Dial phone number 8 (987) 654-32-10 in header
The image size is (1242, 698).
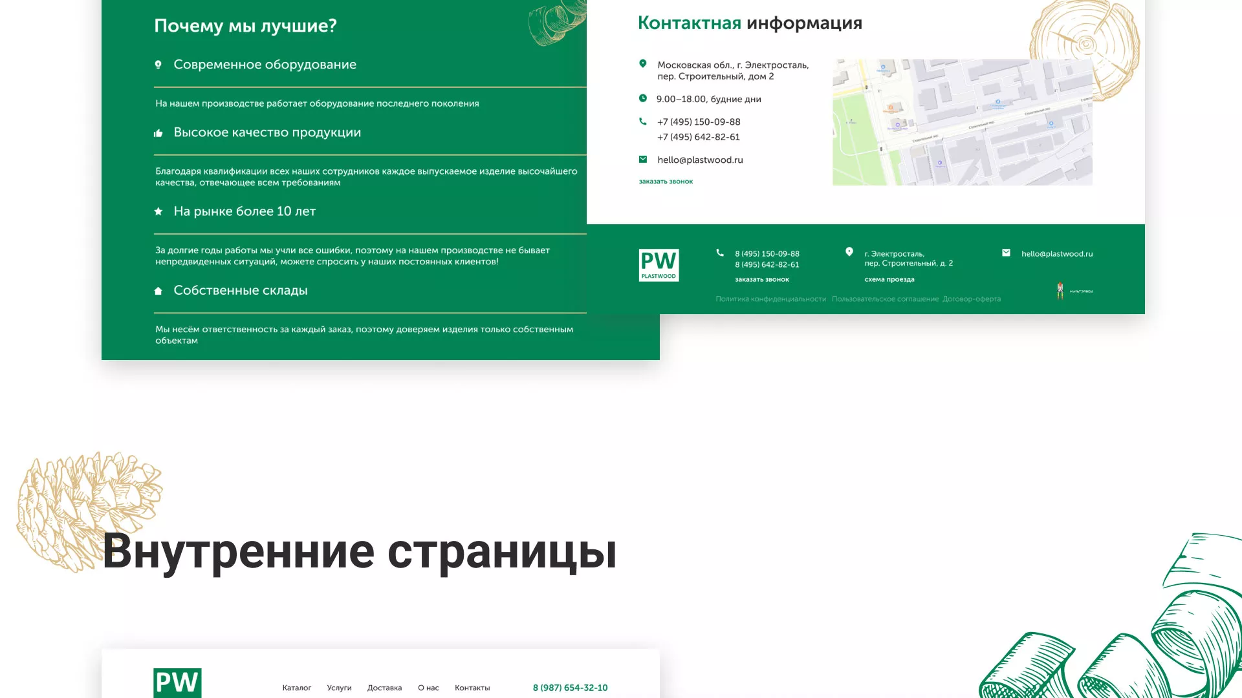pos(570,688)
